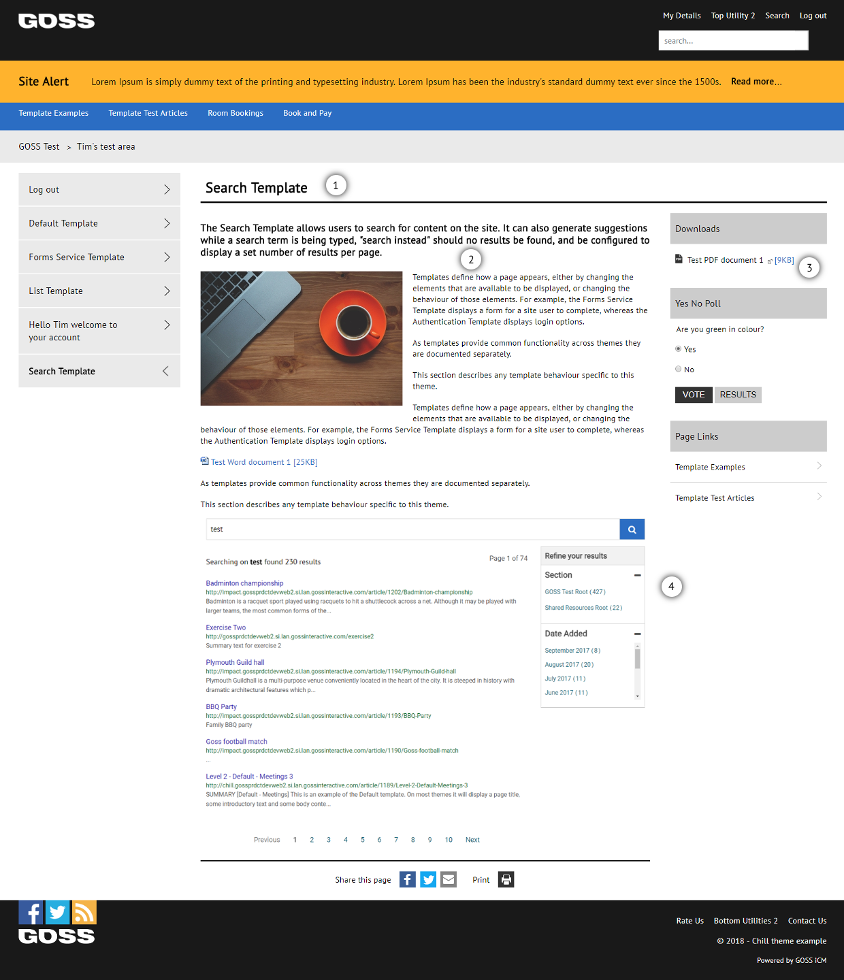Filter by August 2017 (20)
Viewport: 844px width, 980px height.
[x=569, y=665]
